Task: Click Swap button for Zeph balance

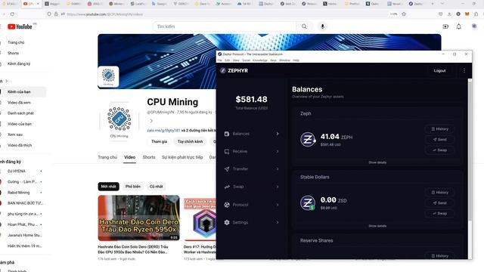Action: tap(439, 150)
